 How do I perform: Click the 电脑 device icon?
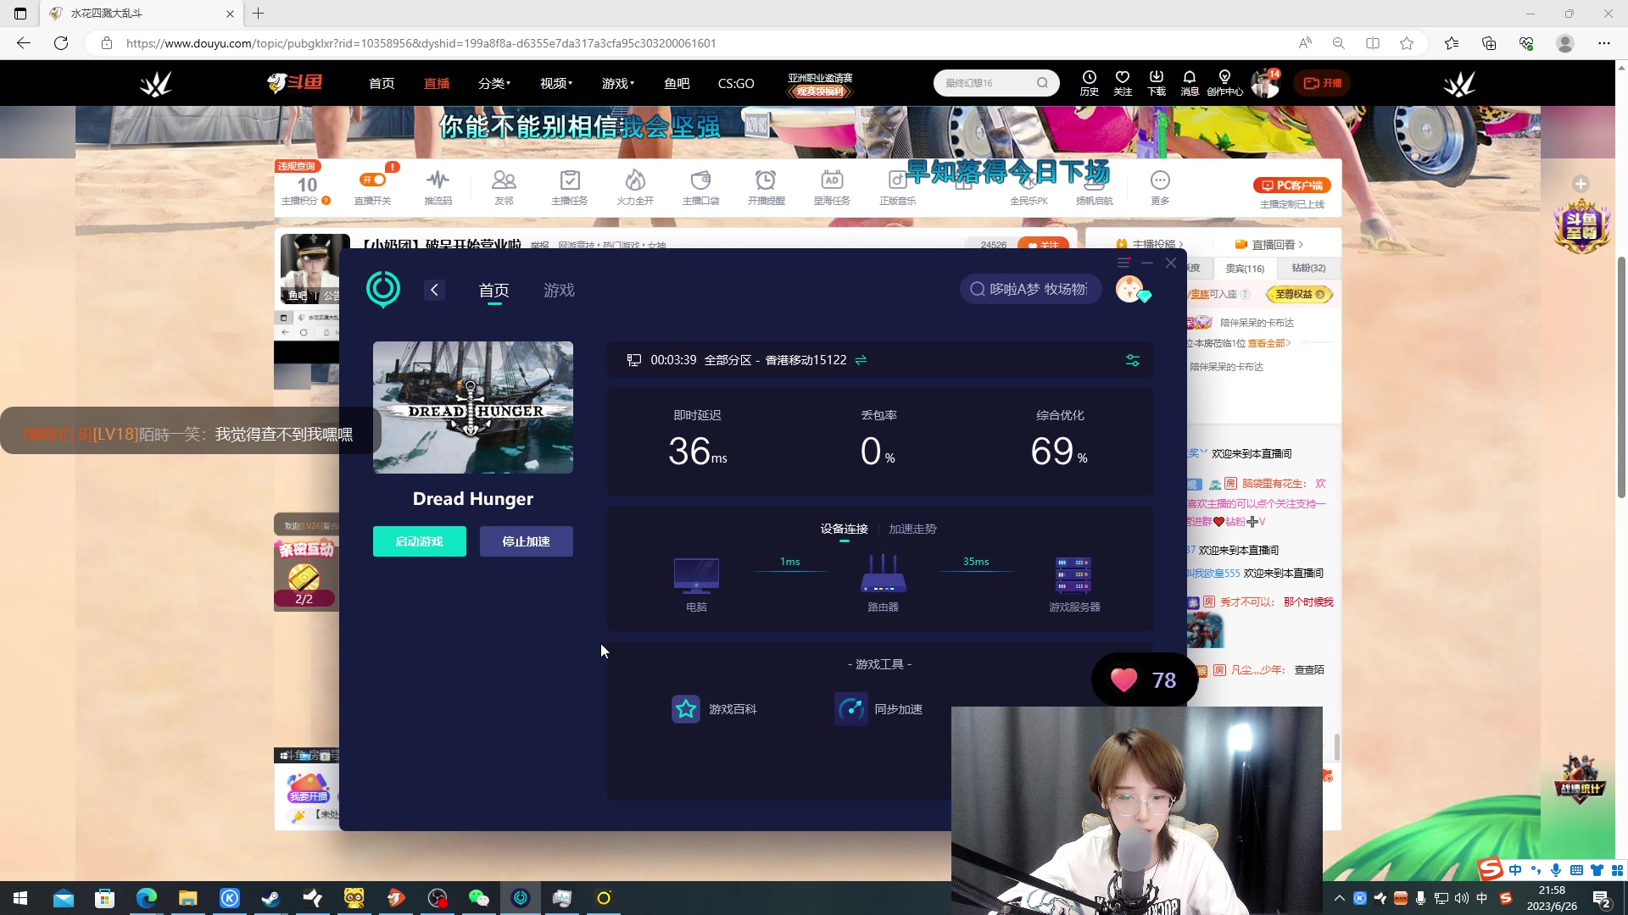coord(696,575)
